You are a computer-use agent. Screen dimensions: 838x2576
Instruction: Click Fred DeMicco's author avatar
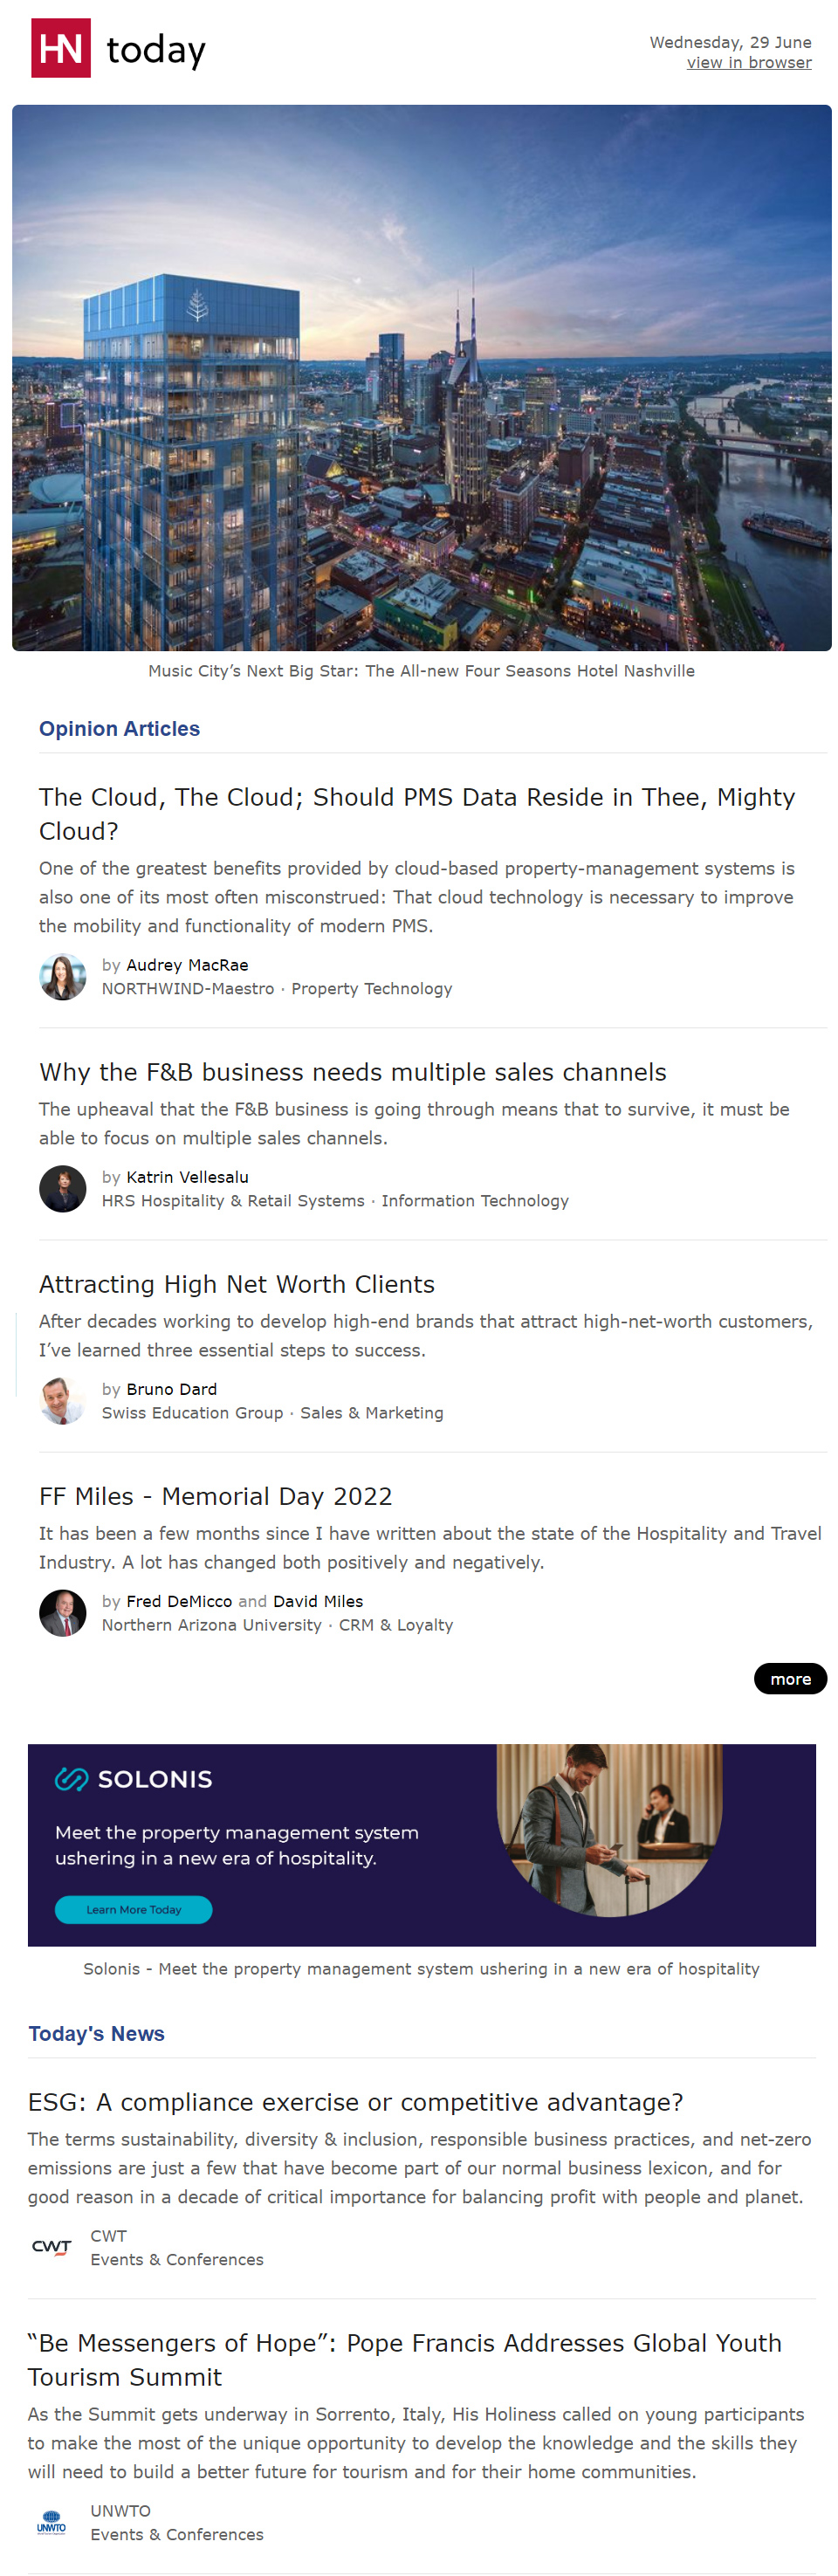coord(62,1612)
